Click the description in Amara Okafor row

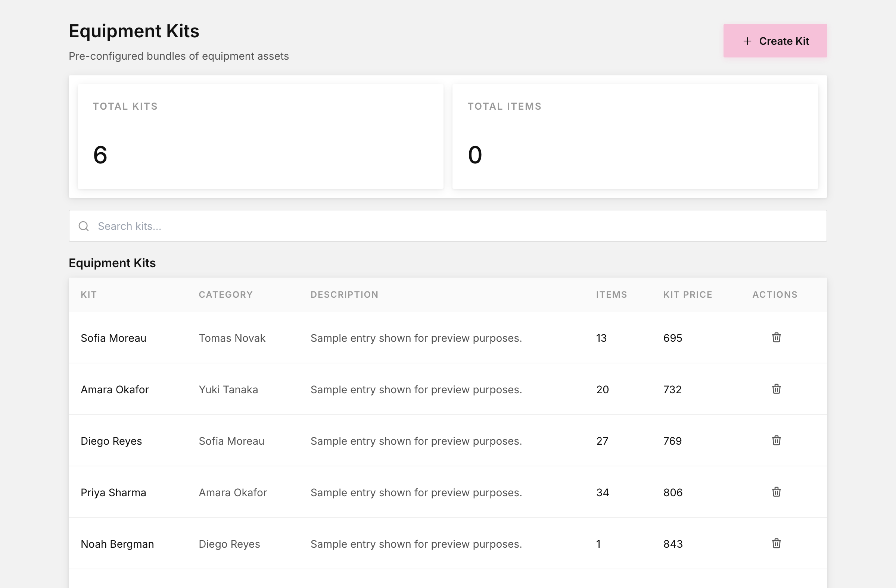click(416, 390)
